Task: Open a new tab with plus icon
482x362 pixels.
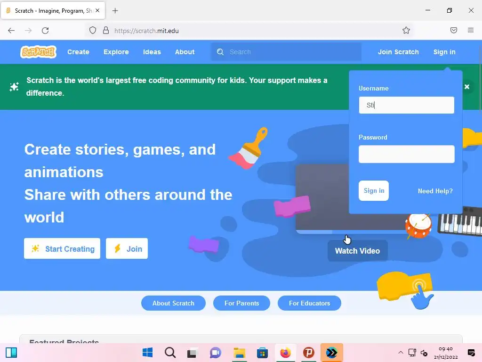Action: [x=115, y=11]
